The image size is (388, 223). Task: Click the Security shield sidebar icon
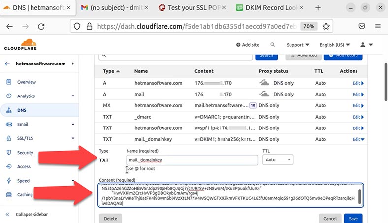[9, 152]
